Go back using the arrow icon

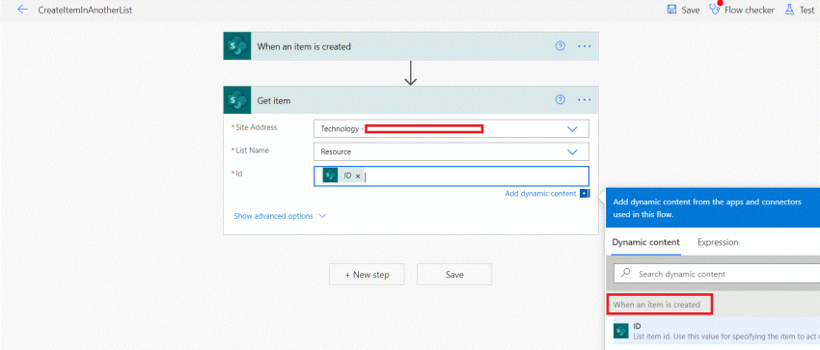point(22,10)
